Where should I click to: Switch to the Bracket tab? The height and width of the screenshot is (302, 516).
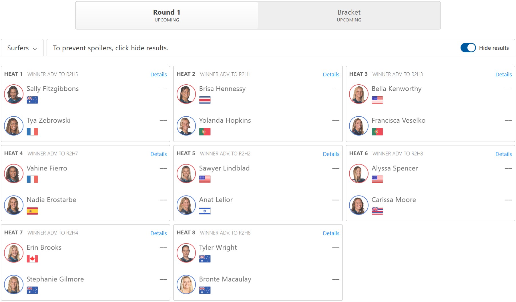pyautogui.click(x=349, y=15)
